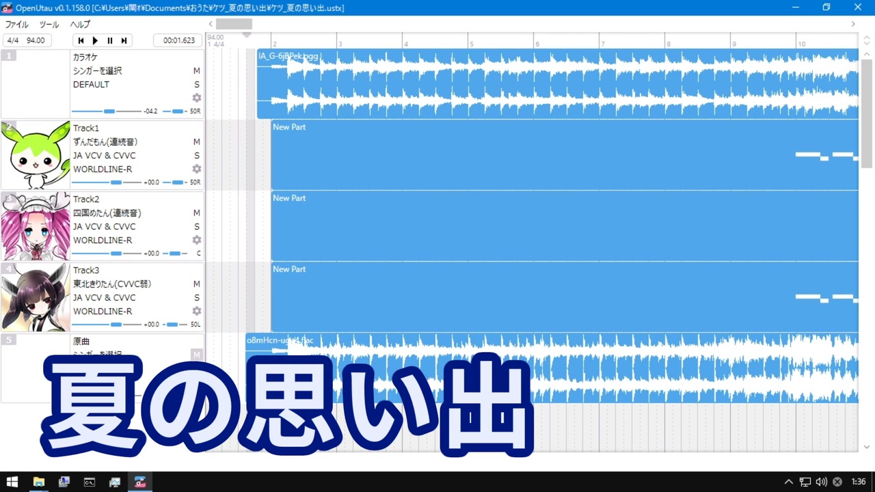875x492 pixels.
Task: Solo Track2 with its S button
Action: (x=197, y=226)
